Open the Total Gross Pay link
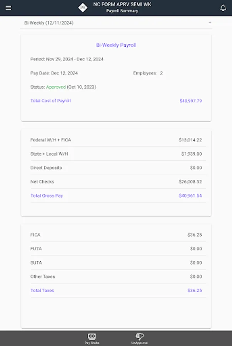This screenshot has height=346, width=232. [x=47, y=196]
